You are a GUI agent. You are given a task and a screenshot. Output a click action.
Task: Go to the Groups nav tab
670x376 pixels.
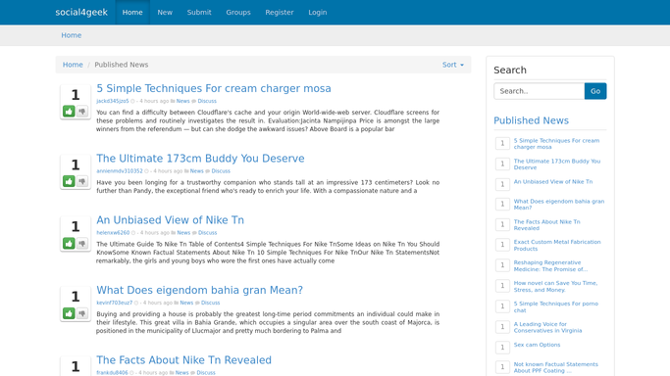click(x=238, y=13)
